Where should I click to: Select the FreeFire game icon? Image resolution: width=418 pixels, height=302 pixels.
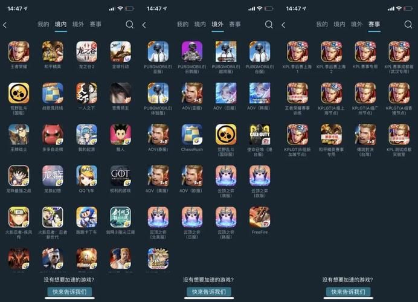(x=260, y=217)
